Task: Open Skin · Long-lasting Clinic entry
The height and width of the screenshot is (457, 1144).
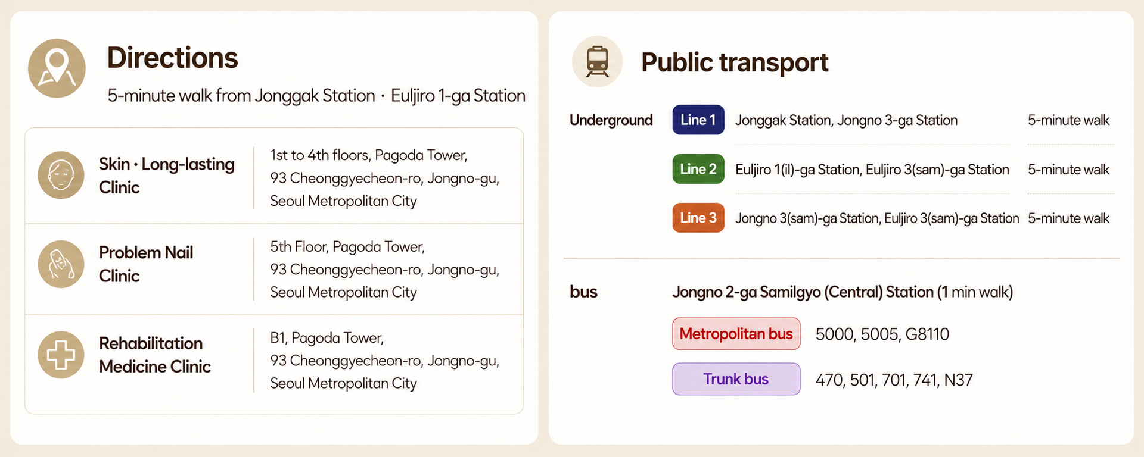Action: (x=274, y=176)
